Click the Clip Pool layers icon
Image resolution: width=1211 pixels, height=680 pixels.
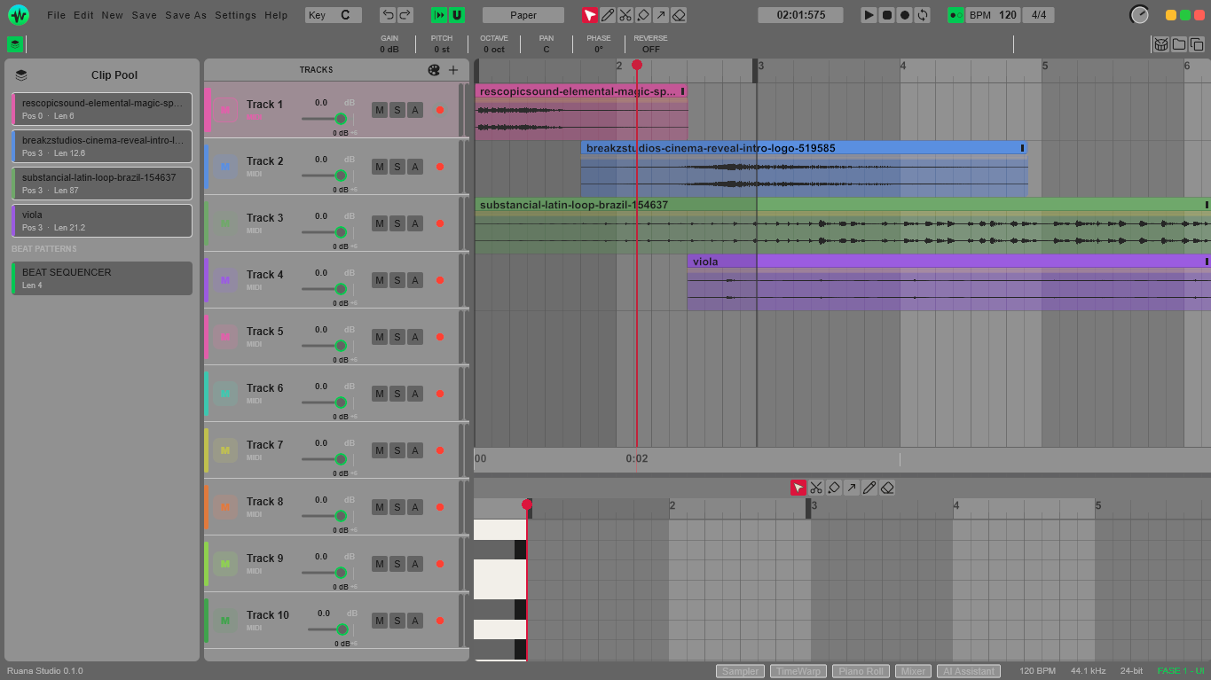tap(21, 75)
